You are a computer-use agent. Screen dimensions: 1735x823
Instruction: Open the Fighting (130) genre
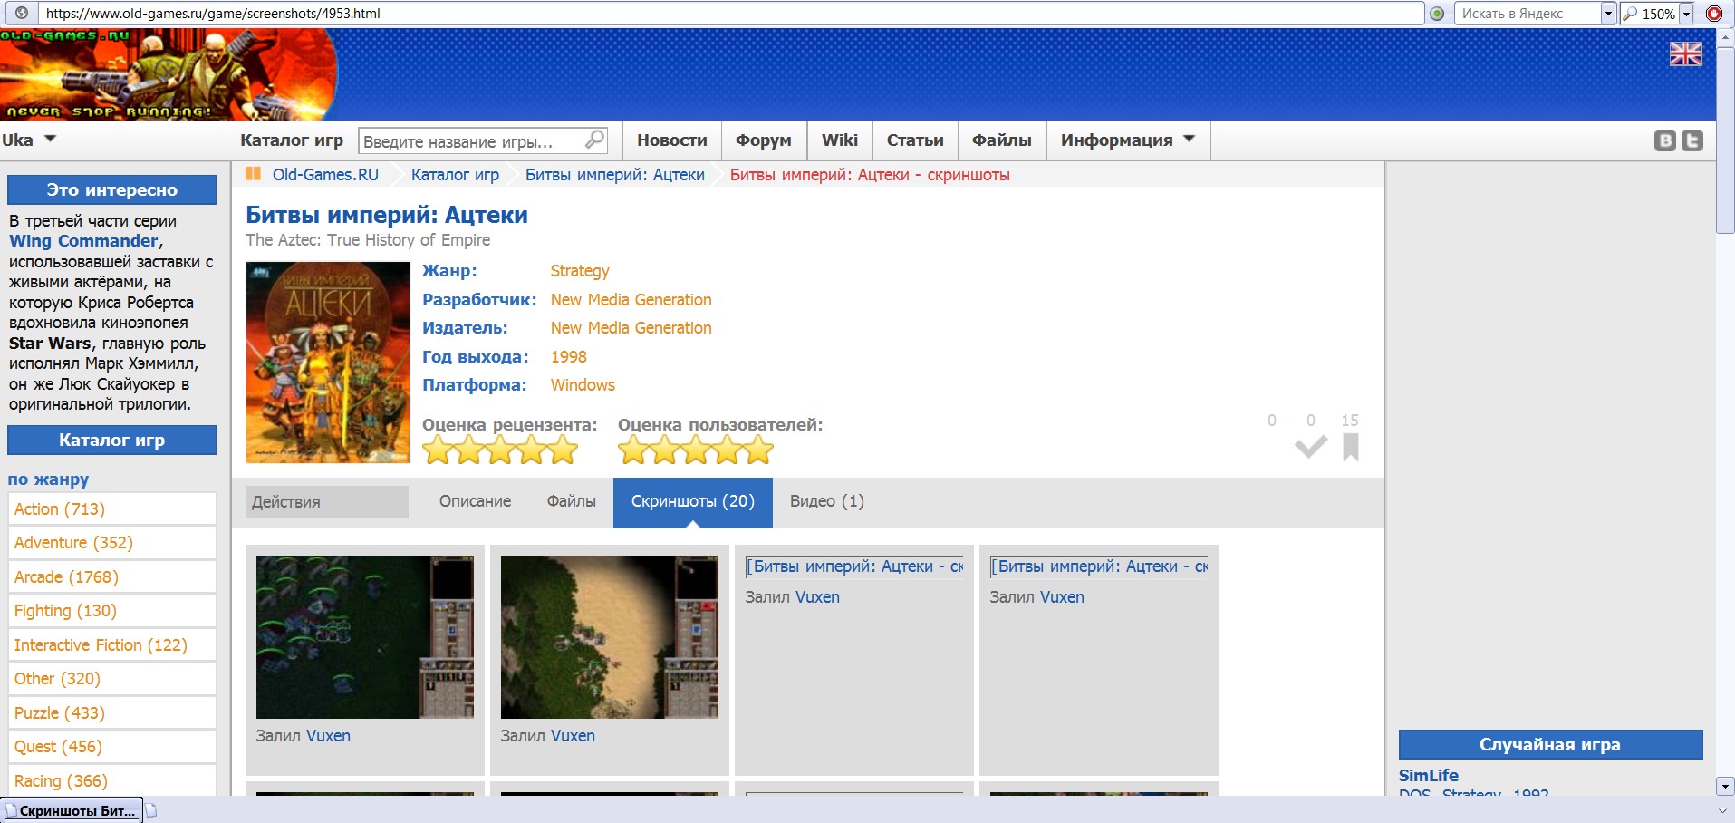click(x=112, y=611)
